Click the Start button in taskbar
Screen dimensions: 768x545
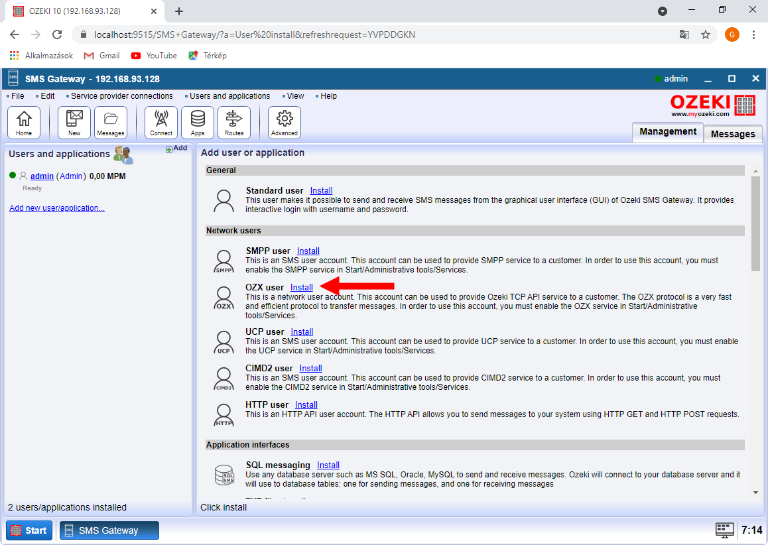click(x=29, y=530)
